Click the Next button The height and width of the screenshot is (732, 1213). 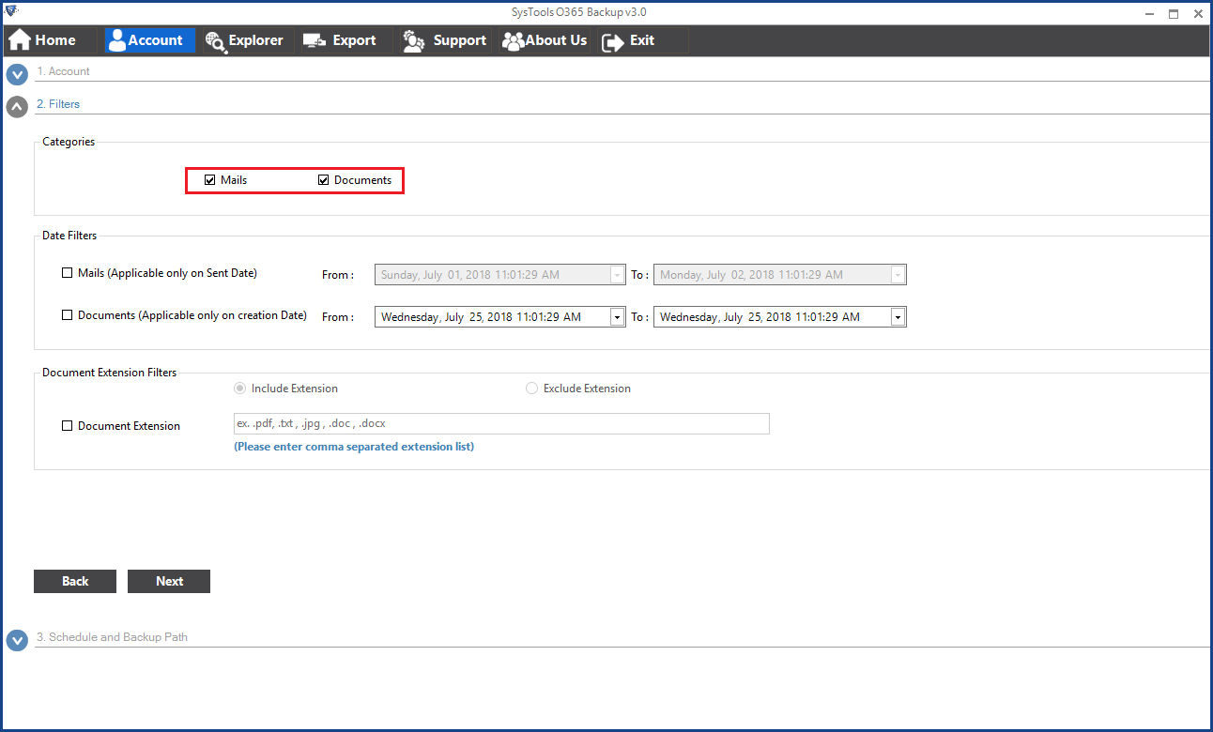(x=169, y=581)
